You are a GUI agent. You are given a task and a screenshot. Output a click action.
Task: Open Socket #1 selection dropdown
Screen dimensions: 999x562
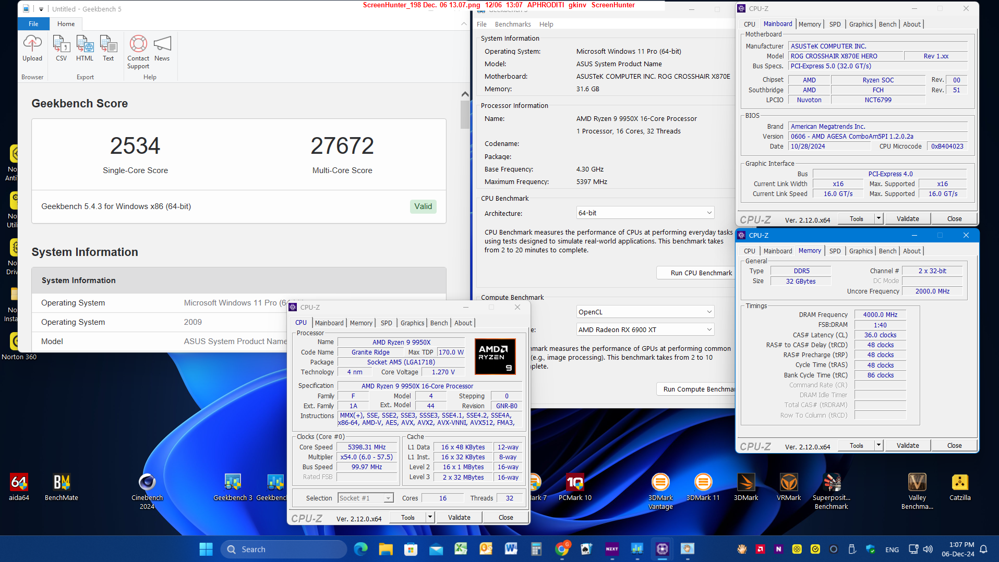coord(365,498)
